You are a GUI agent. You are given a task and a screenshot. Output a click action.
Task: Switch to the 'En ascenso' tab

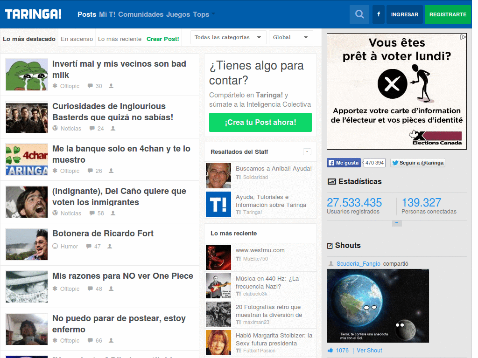pos(77,39)
